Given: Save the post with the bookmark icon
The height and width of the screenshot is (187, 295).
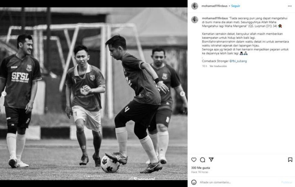Looking at the screenshot, I should pyautogui.click(x=290, y=160).
